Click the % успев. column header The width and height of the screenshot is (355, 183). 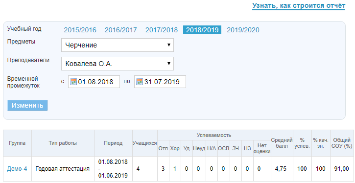[302, 143]
